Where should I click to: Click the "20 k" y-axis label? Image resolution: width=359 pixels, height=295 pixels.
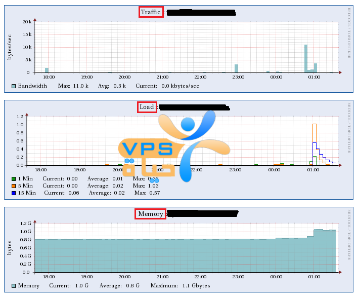(27, 22)
